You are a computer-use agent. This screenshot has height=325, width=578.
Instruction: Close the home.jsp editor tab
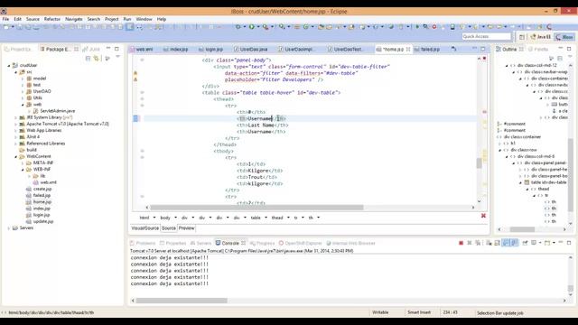coord(408,49)
